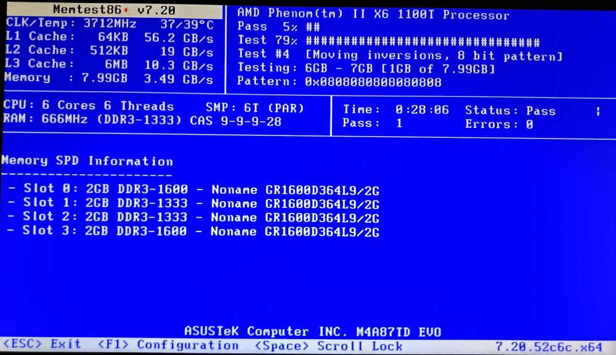616x355 pixels.
Task: Toggle <Space> Scroll Lock
Action: pyautogui.click(x=328, y=346)
